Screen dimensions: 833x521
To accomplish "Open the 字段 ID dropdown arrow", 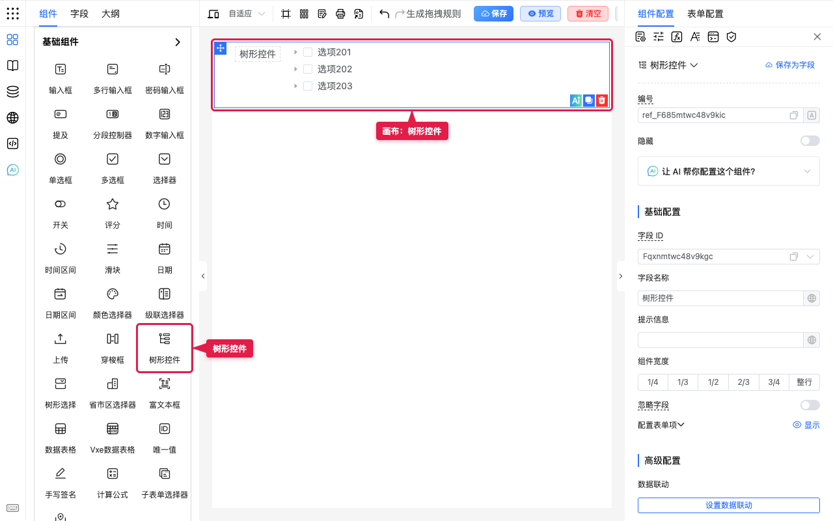I will point(811,257).
